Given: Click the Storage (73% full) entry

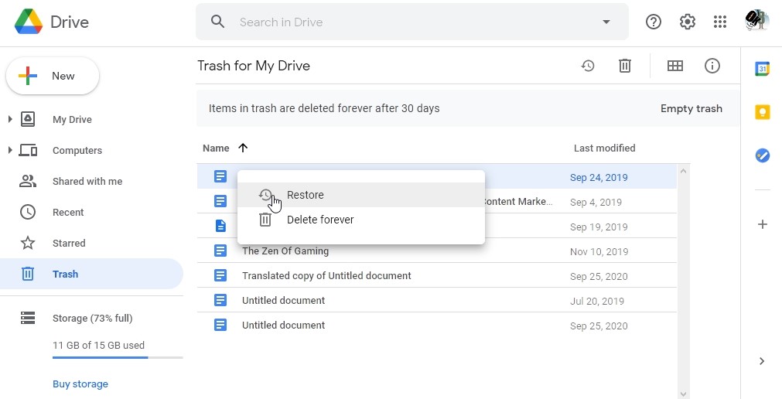Looking at the screenshot, I should click(x=92, y=319).
